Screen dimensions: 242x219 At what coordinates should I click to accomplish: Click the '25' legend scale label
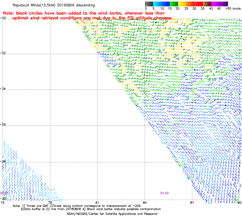pyautogui.click(x=186, y=9)
